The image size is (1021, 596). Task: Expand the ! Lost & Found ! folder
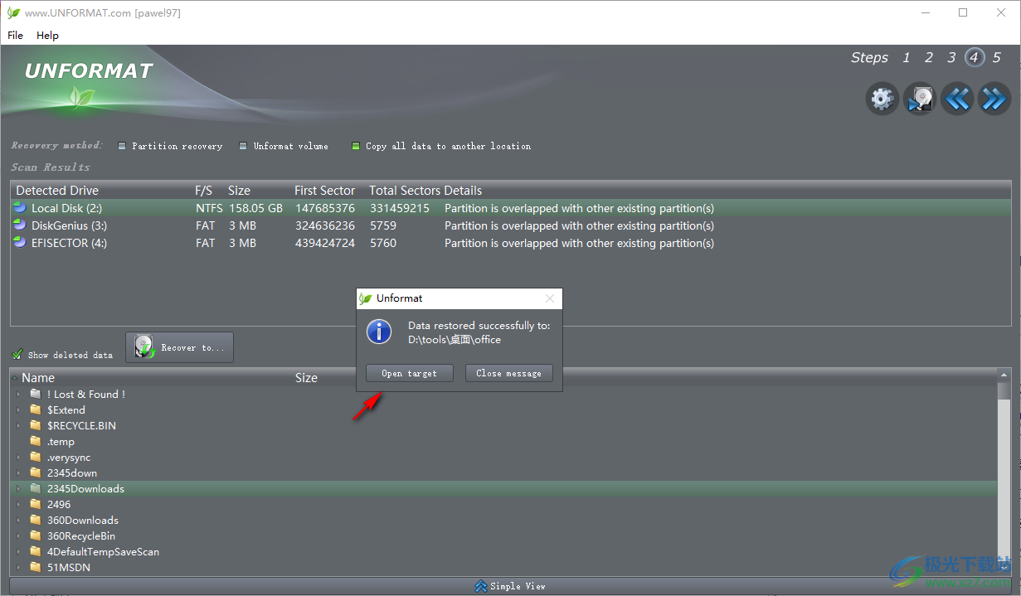[x=18, y=395]
